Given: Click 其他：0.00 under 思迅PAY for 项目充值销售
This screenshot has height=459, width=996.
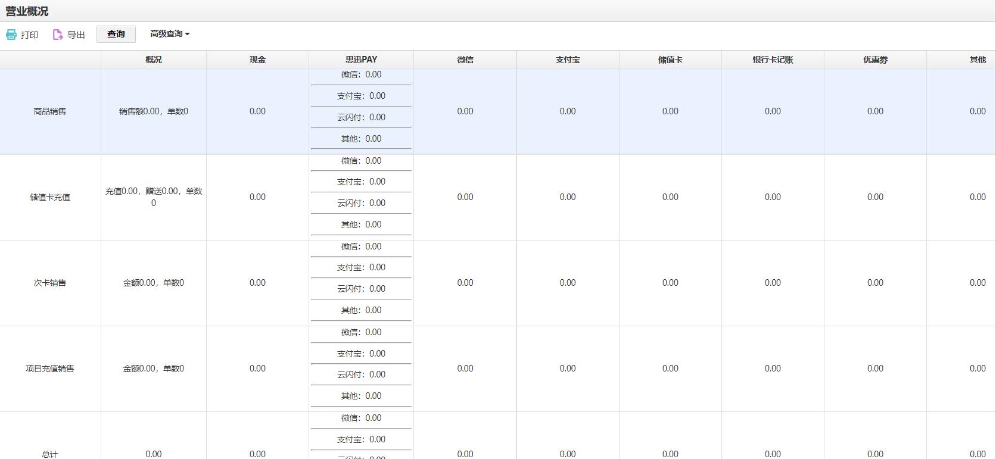Looking at the screenshot, I should pyautogui.click(x=361, y=396).
